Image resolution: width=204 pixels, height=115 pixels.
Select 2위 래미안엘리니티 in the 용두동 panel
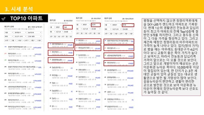pyautogui.click(x=119, y=48)
